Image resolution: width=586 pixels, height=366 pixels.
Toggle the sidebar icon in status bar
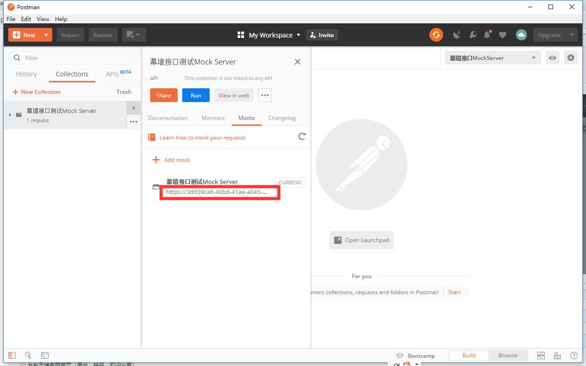12,355
